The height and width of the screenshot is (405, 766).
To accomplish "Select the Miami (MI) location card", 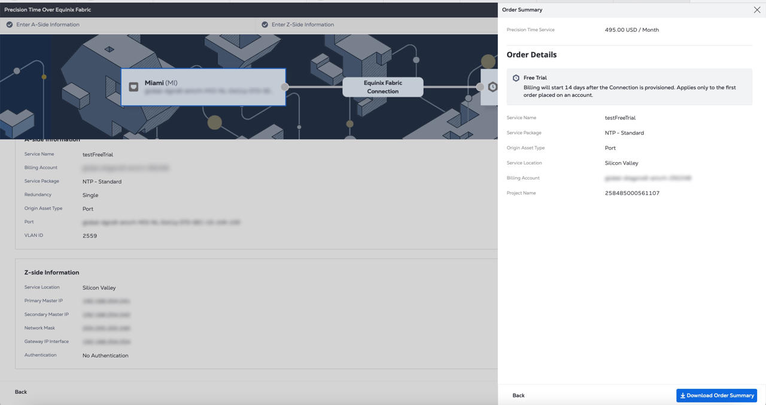I will click(x=203, y=87).
